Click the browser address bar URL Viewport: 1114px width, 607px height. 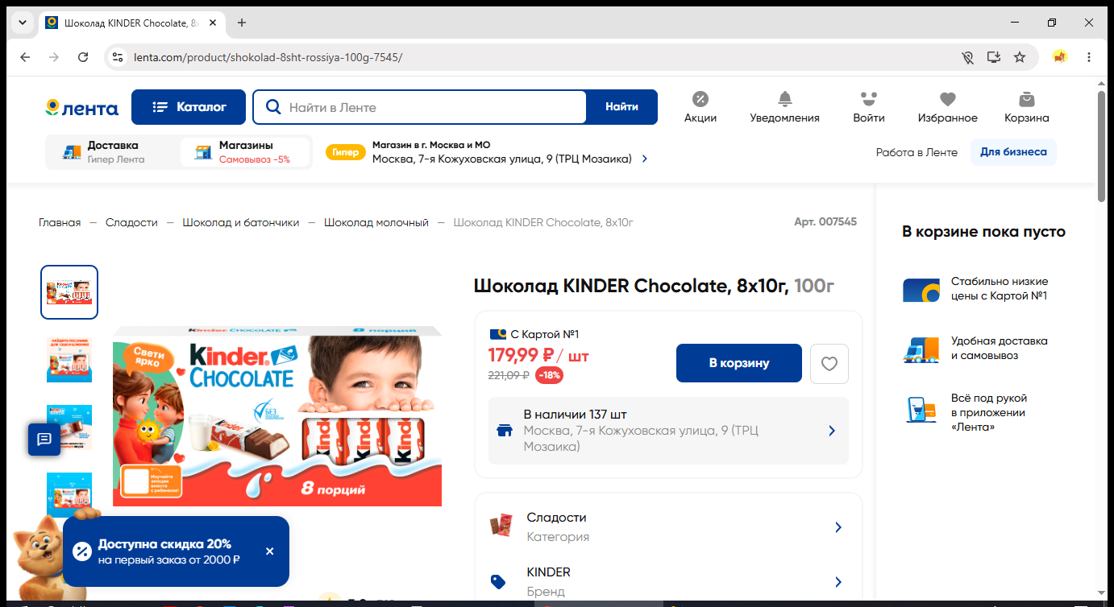tap(268, 57)
